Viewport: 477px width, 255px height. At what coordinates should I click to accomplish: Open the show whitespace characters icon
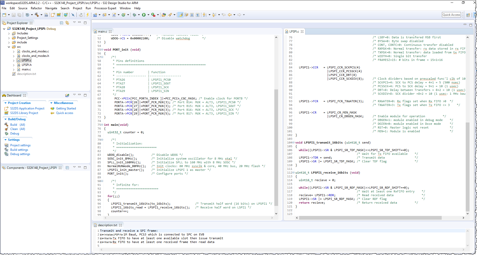coord(197,15)
